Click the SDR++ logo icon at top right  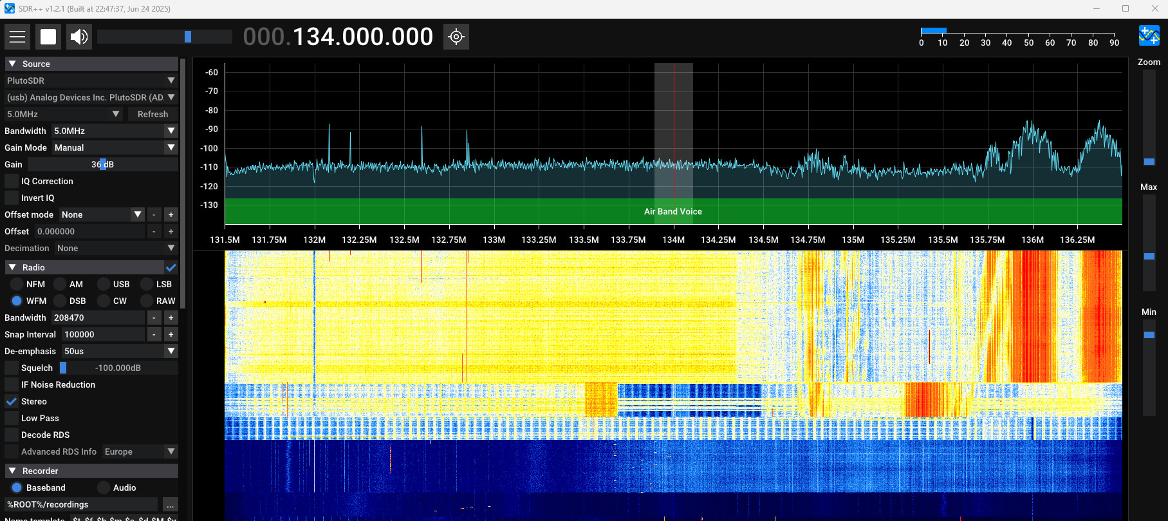[1149, 36]
